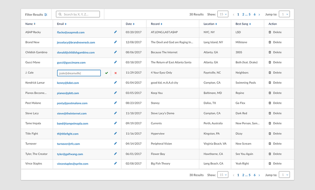The height and width of the screenshot is (190, 315).
Task: Go to next page via bottom arrow
Action: [x=259, y=175]
